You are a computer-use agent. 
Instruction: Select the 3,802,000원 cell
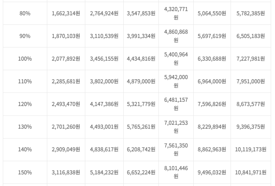104,81
